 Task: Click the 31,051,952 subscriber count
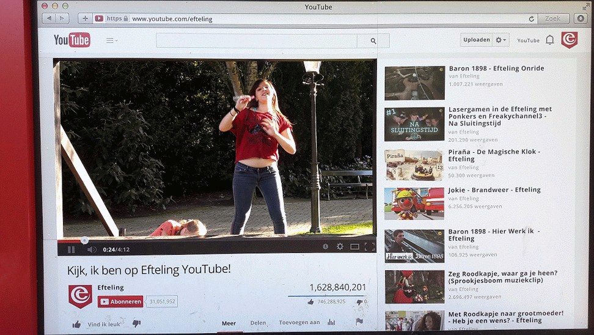pos(162,301)
